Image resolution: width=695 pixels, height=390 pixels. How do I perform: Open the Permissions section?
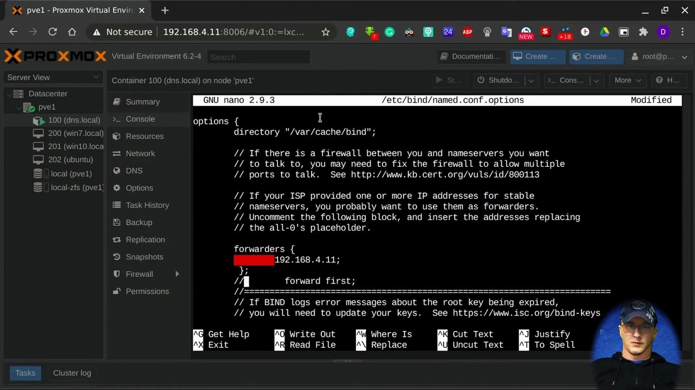(x=147, y=291)
